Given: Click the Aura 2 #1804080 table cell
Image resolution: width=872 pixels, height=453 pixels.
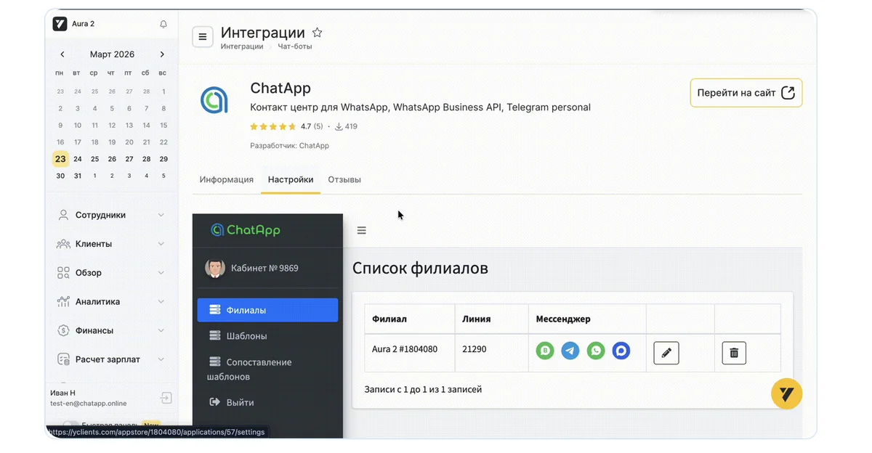Looking at the screenshot, I should click(410, 353).
